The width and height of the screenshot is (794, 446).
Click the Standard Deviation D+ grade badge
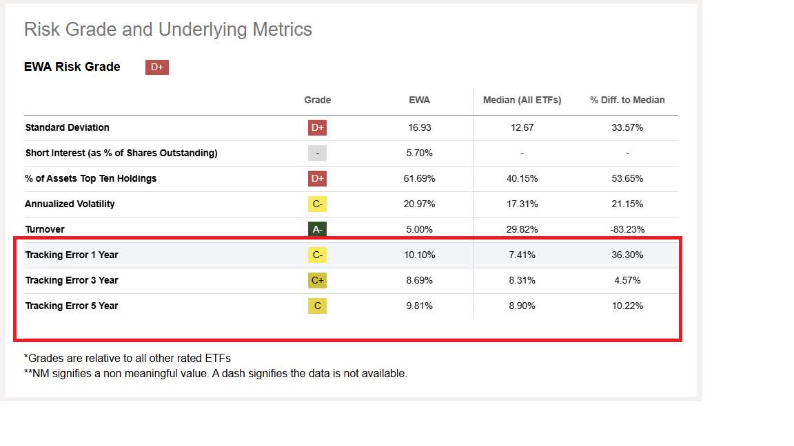317,127
